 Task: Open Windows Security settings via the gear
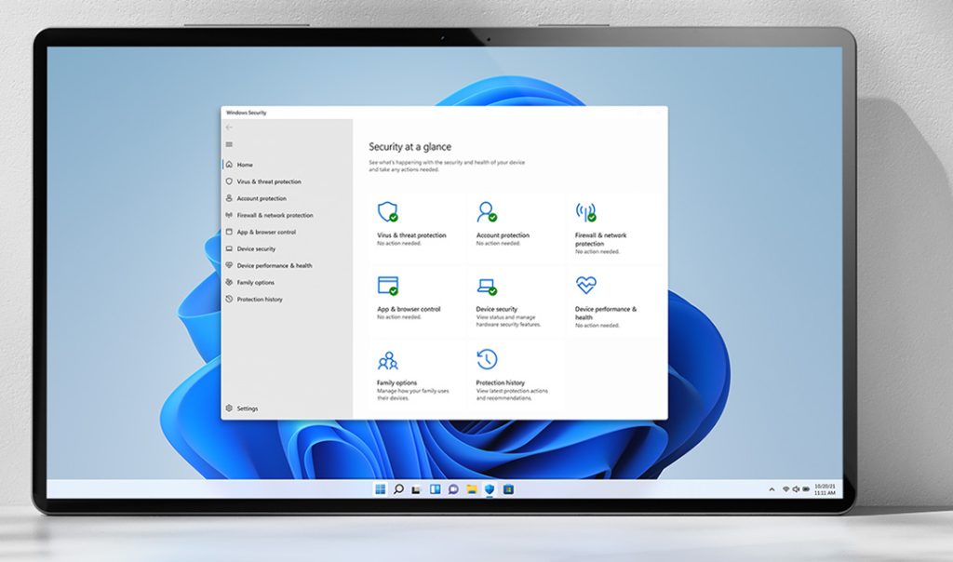pos(227,408)
